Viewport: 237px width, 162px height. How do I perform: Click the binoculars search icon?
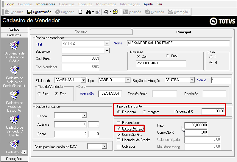(x=88, y=12)
